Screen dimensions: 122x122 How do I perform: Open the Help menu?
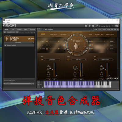point(8,23)
